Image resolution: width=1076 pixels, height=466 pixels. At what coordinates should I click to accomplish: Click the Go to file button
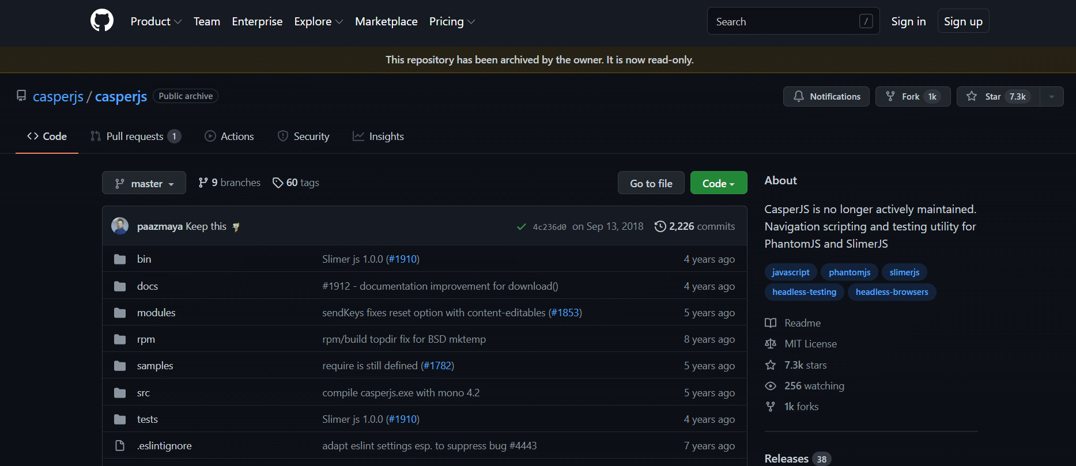click(651, 183)
